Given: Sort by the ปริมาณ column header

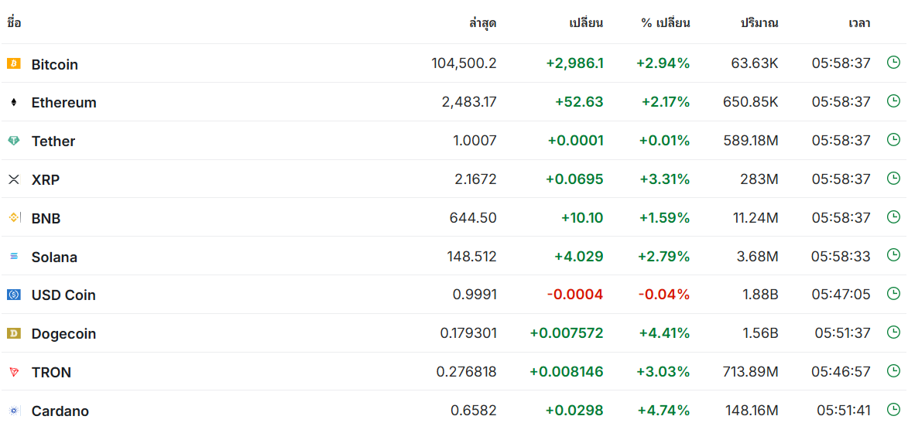Looking at the screenshot, I should [x=759, y=24].
